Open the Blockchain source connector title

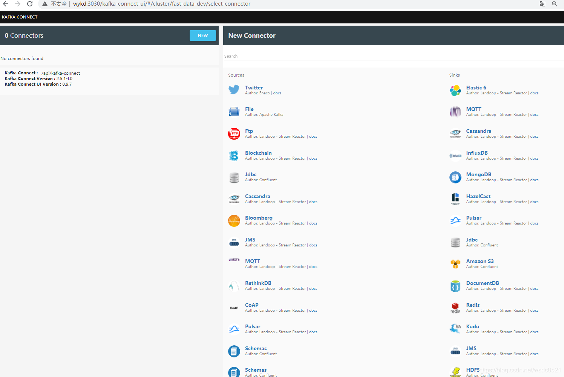(x=258, y=153)
